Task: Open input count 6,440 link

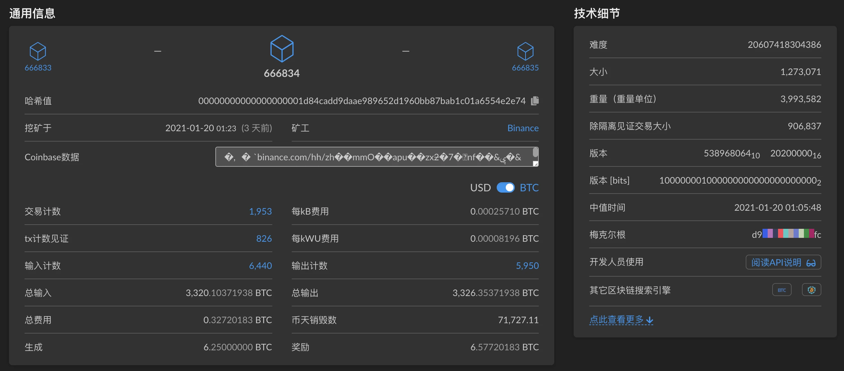Action: click(x=260, y=266)
